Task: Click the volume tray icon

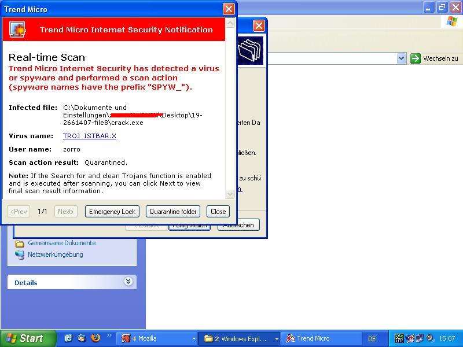Action: (430, 338)
